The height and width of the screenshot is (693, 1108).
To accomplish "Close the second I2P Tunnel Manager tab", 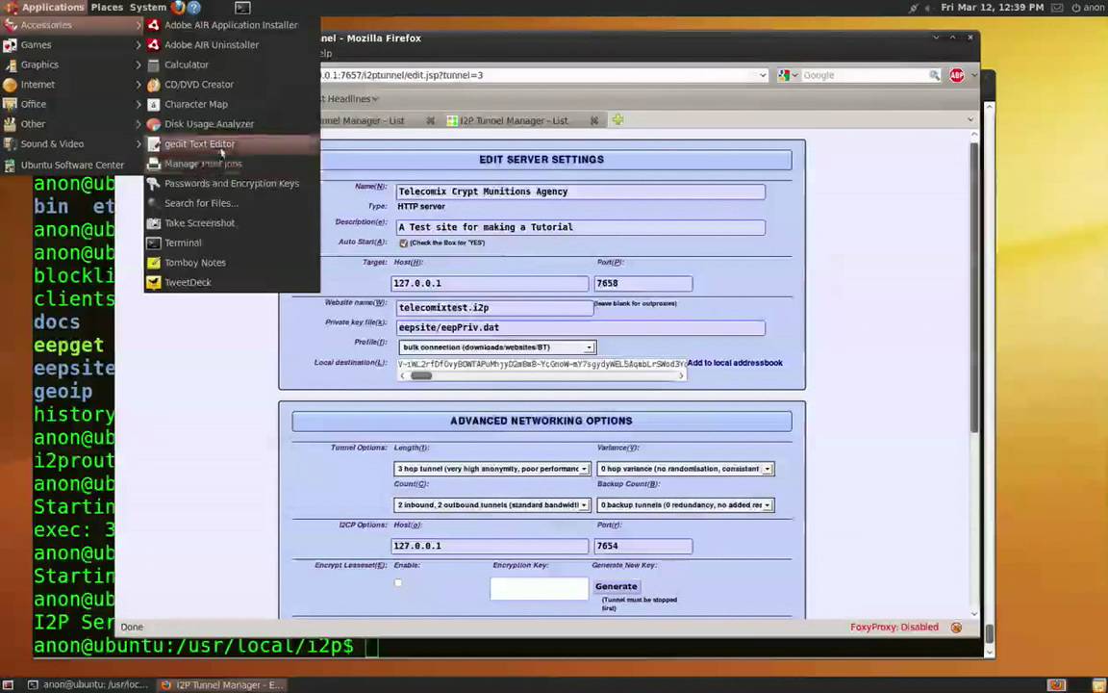I will [594, 121].
